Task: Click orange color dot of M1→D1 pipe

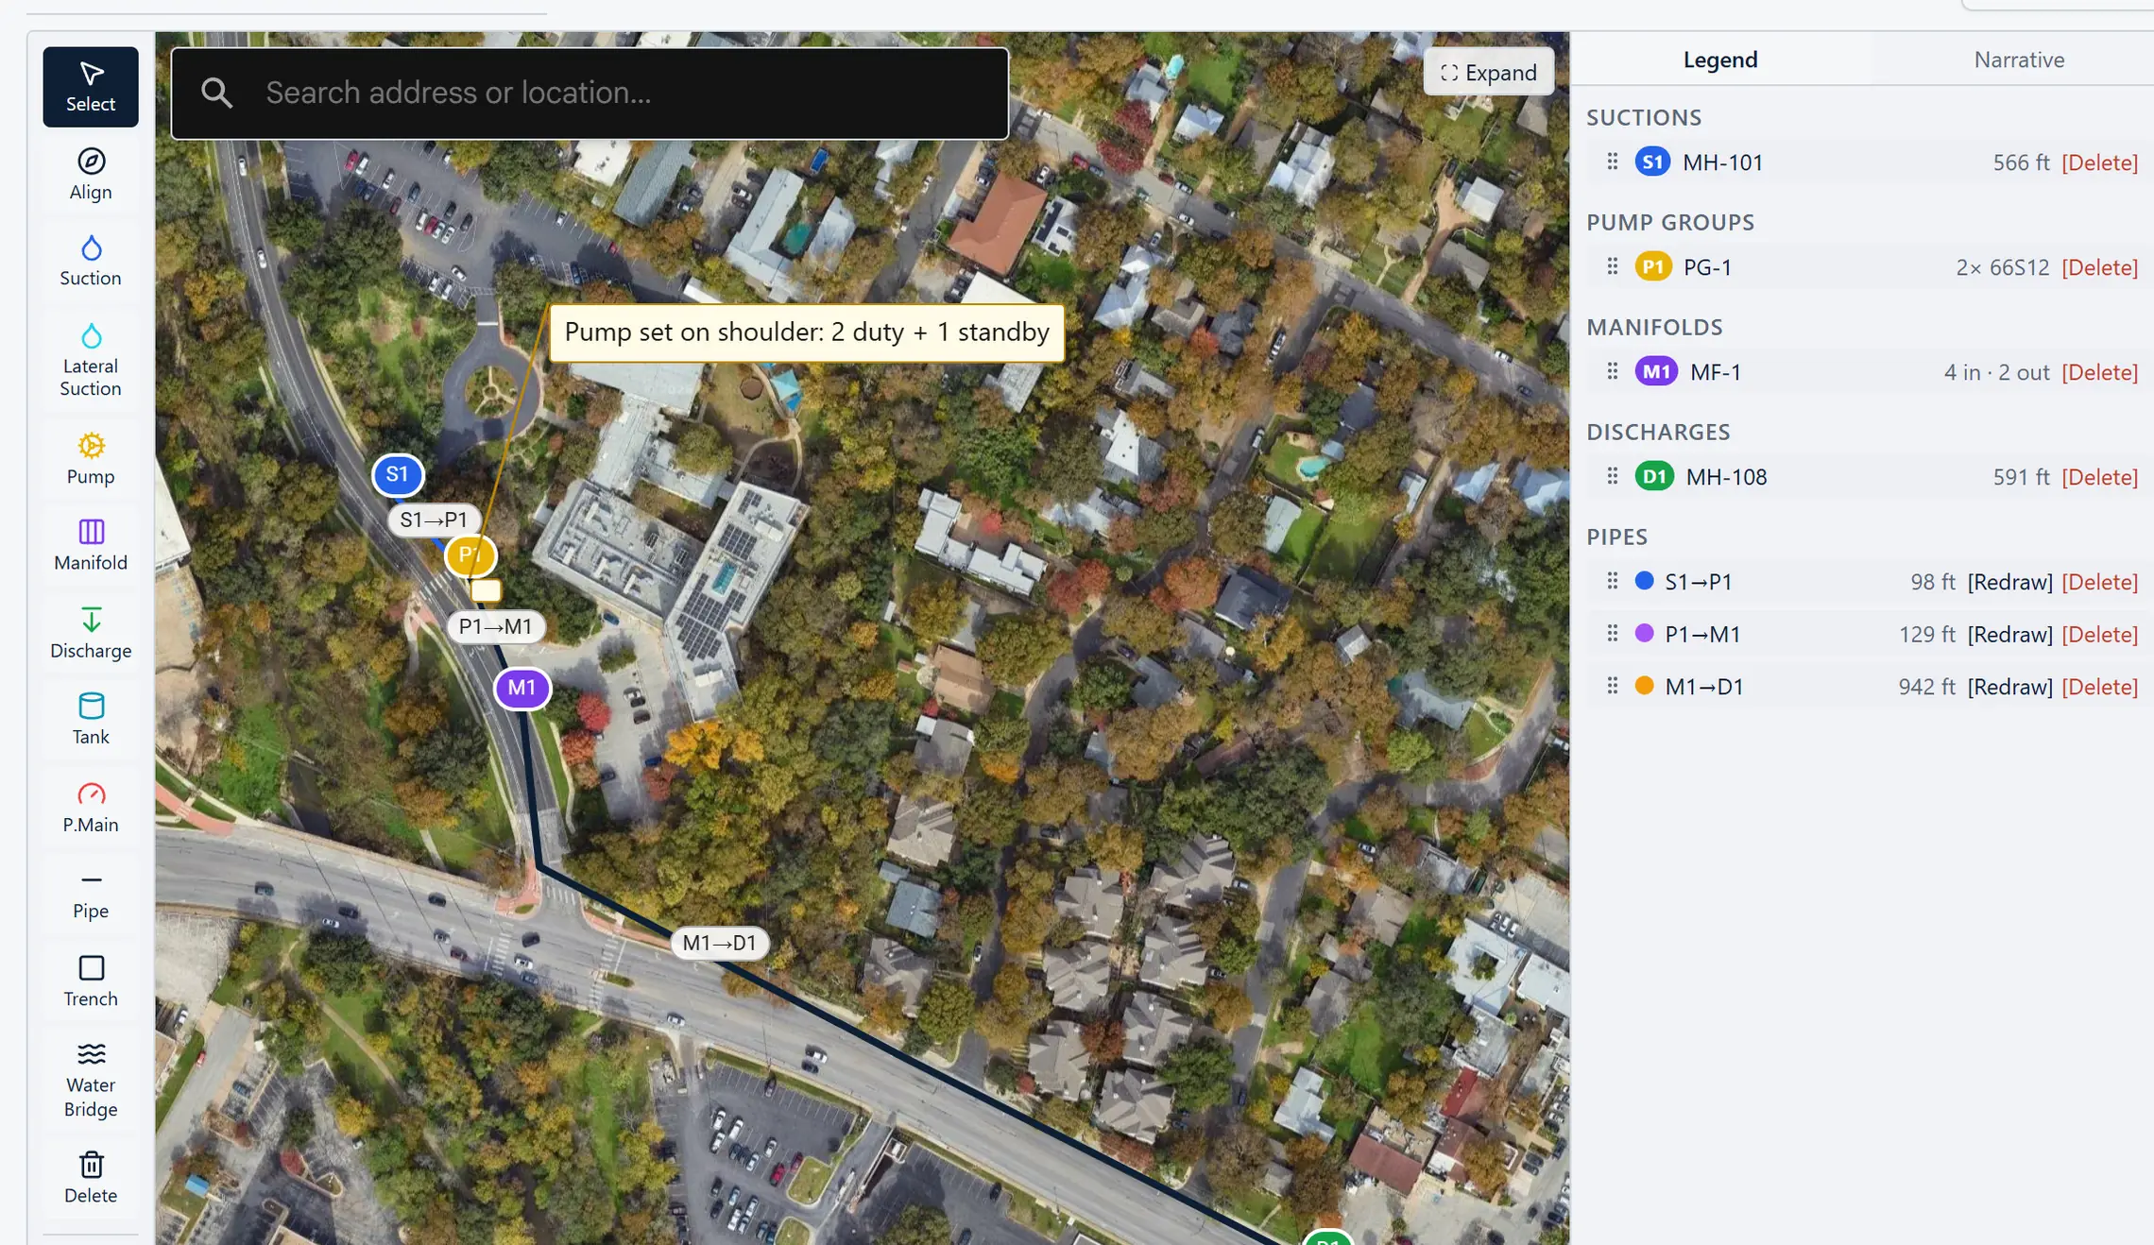Action: [1644, 686]
